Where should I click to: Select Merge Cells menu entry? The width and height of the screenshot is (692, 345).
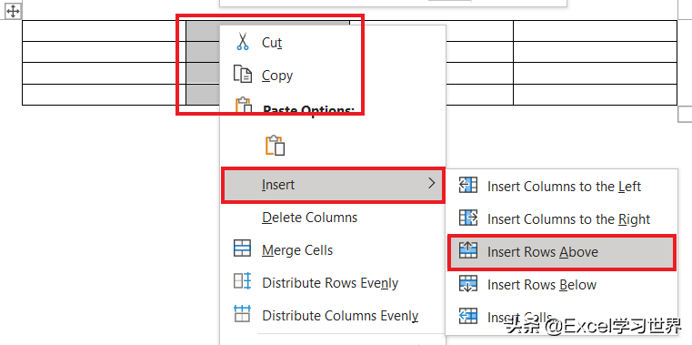click(x=333, y=250)
